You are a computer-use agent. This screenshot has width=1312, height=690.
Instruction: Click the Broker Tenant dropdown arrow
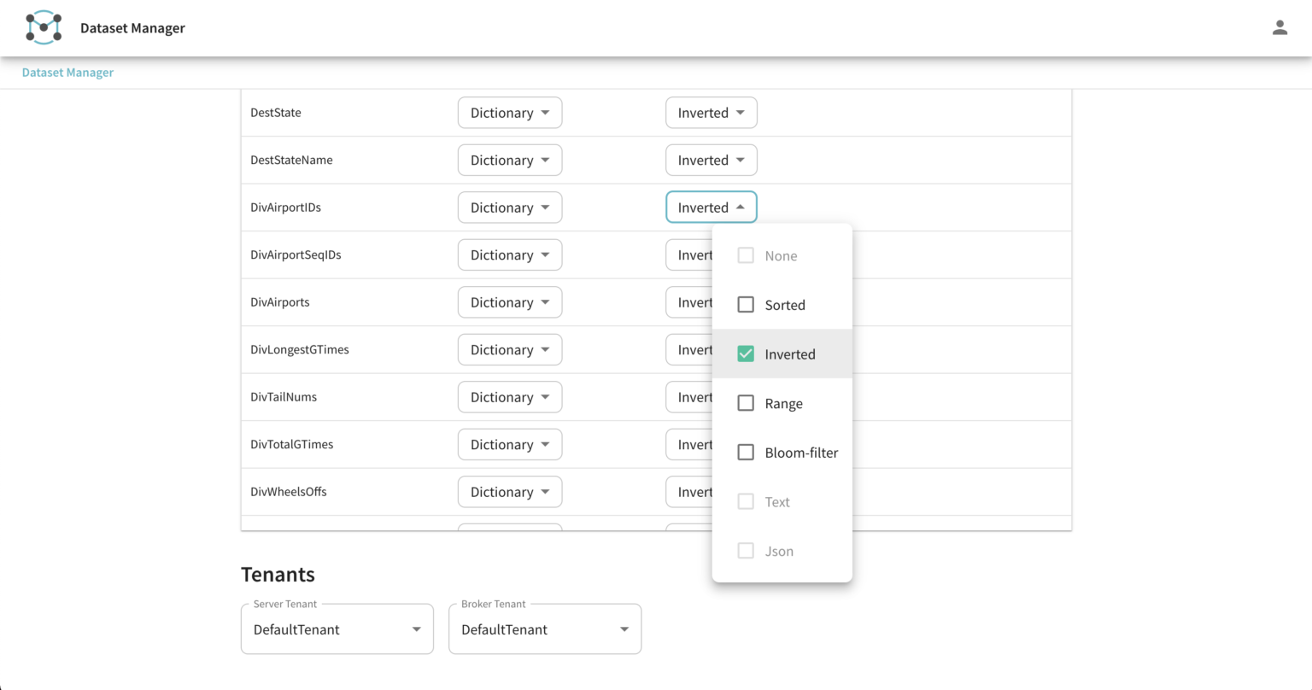click(624, 629)
